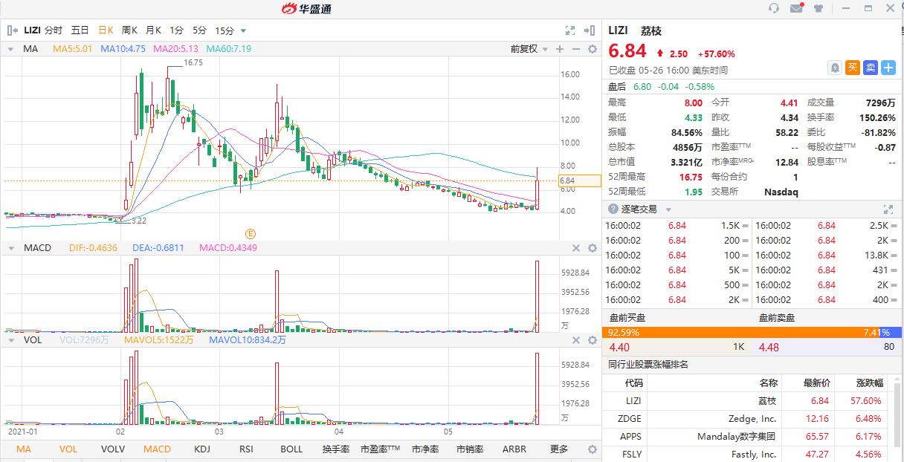Open the skin theme shirt icon
Image resolution: width=904 pixels, height=462 pixels.
819,8
